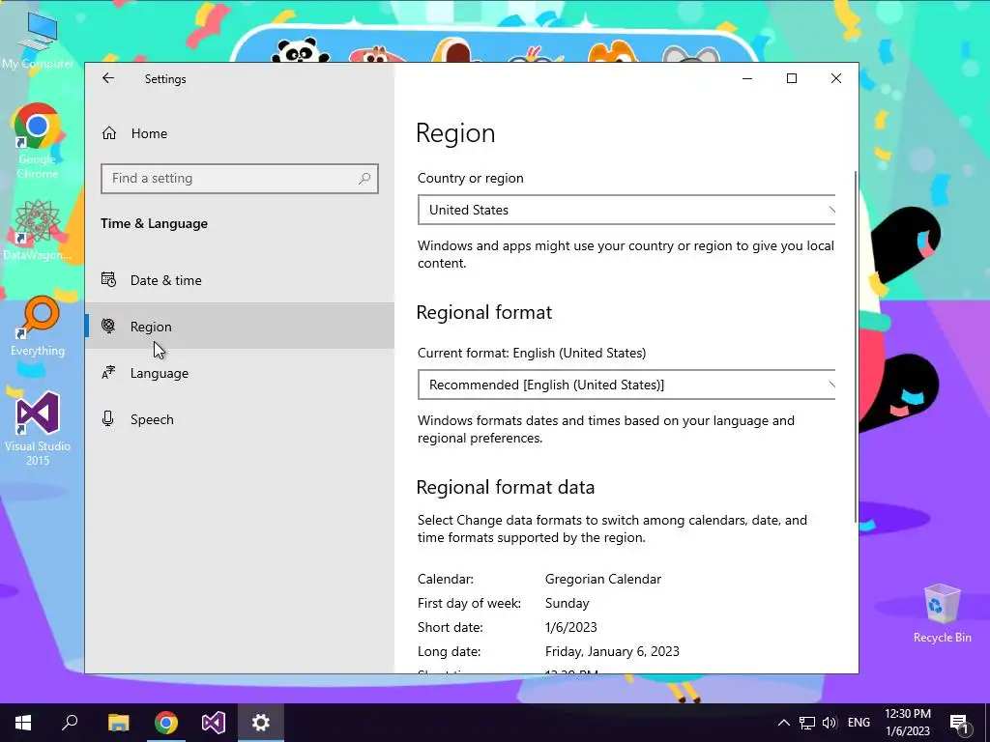The height and width of the screenshot is (742, 990).
Task: Go back using the Settings back arrow
Action: pyautogui.click(x=108, y=78)
